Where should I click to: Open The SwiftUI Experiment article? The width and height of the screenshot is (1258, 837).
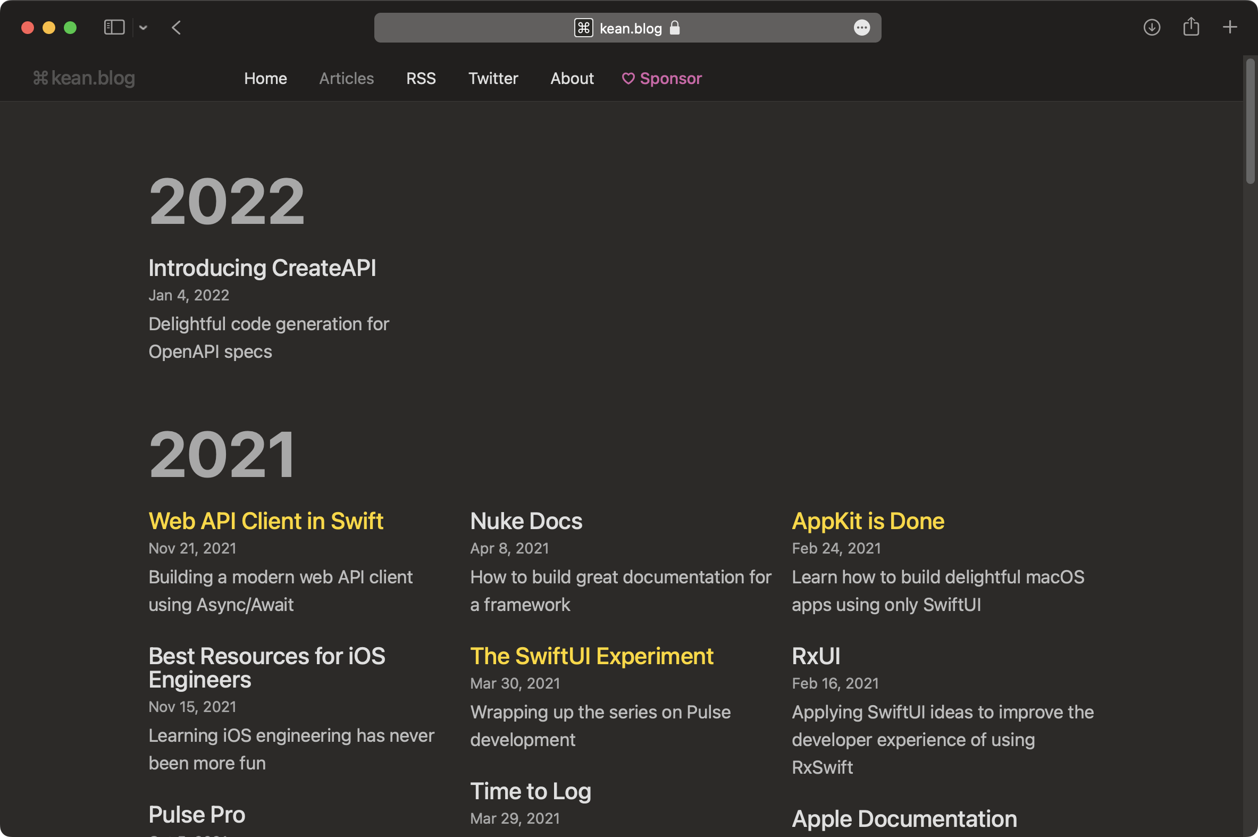point(591,656)
